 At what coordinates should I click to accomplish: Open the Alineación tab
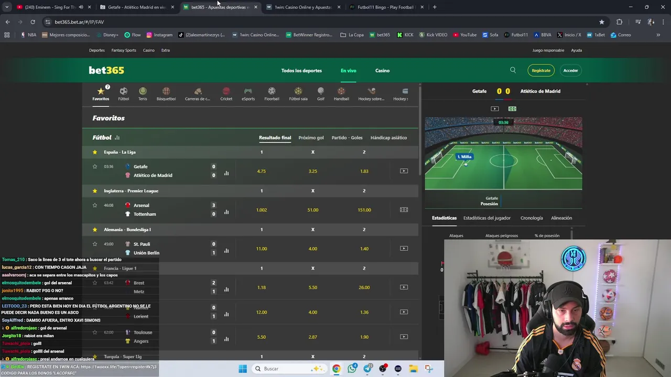tap(561, 218)
